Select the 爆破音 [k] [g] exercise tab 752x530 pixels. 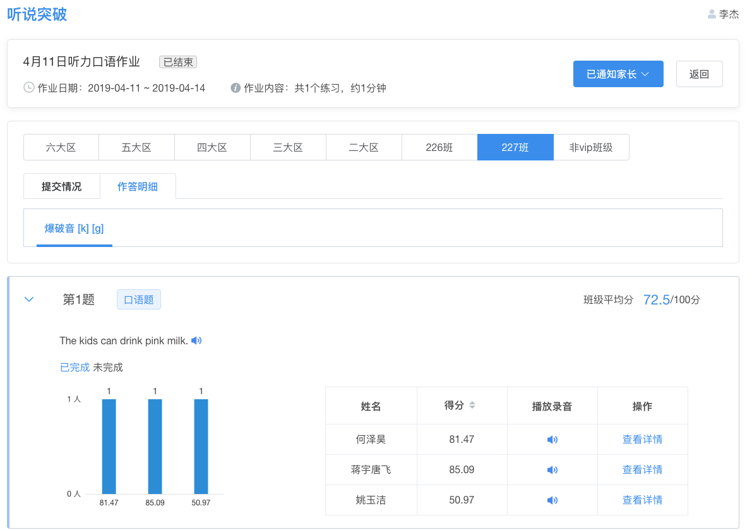(75, 228)
